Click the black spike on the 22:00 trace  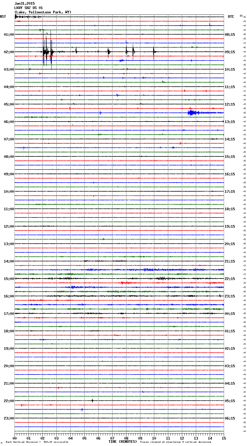pyautogui.click(x=92, y=401)
